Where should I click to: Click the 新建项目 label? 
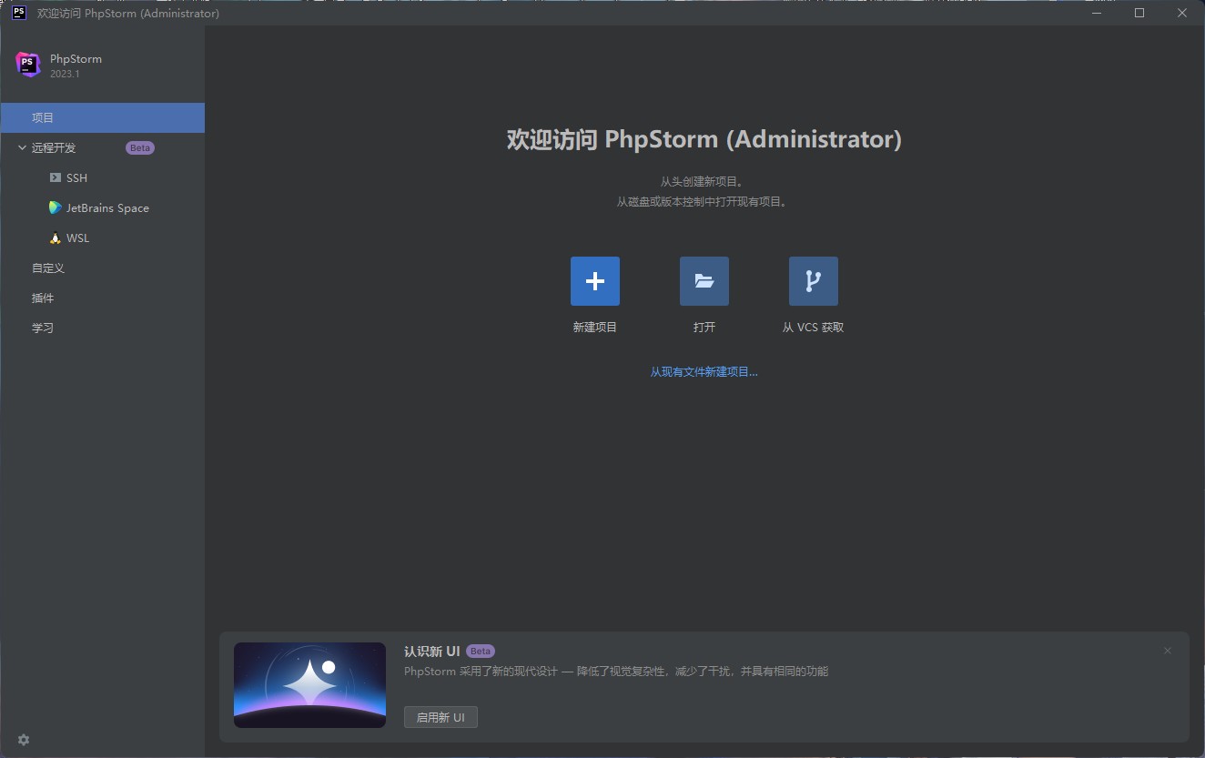click(x=595, y=327)
